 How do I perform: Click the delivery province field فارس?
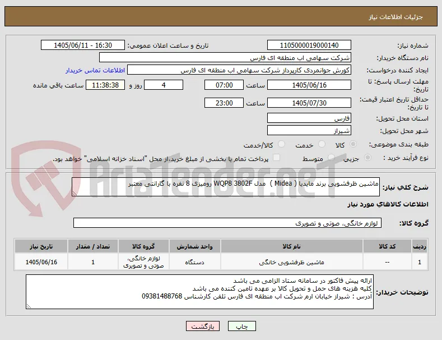(309, 118)
